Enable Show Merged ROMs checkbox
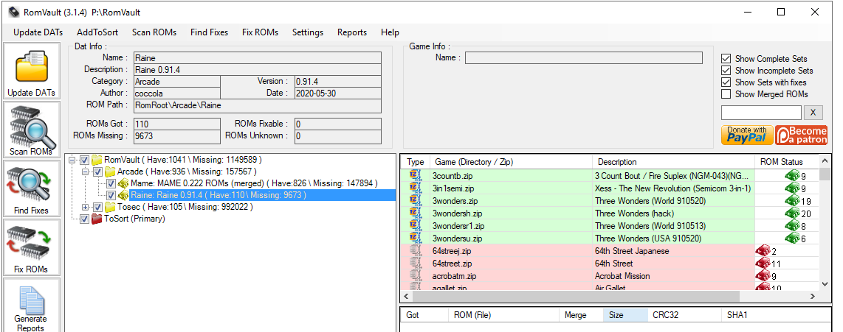 [726, 94]
